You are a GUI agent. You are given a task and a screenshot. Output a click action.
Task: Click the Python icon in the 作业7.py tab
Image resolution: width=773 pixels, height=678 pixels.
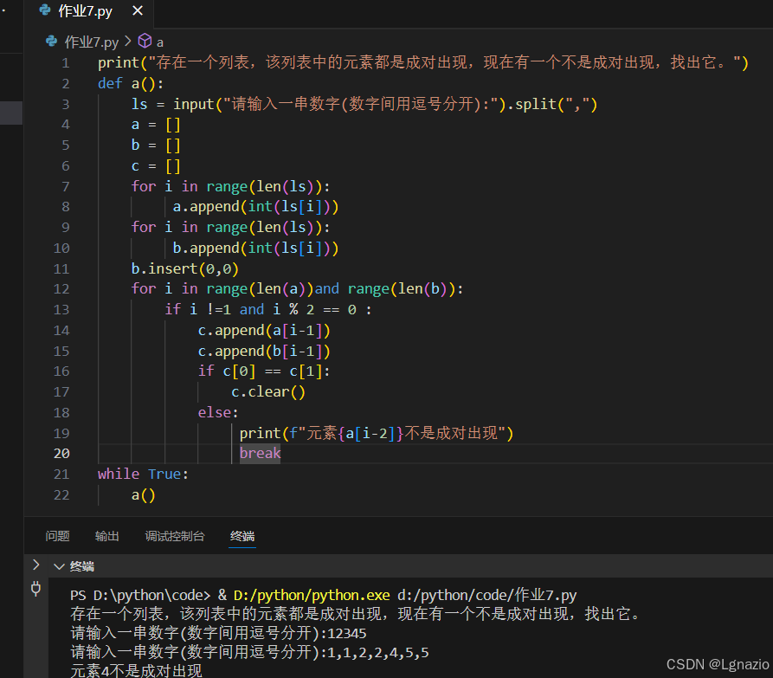(44, 12)
